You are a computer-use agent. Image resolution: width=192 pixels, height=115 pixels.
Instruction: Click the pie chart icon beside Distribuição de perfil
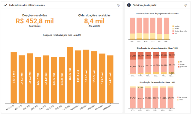(x=129, y=5)
